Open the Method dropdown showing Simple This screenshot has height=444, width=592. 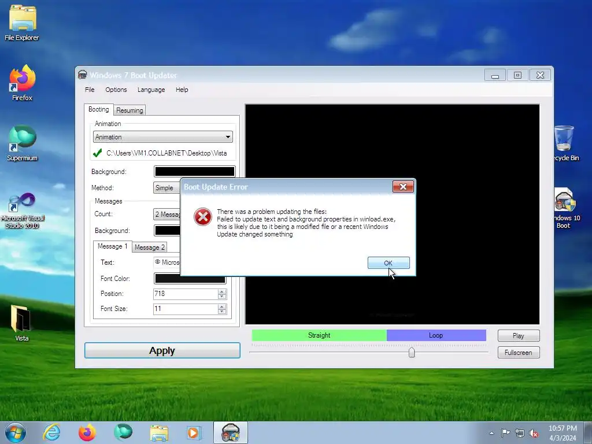[x=167, y=188]
